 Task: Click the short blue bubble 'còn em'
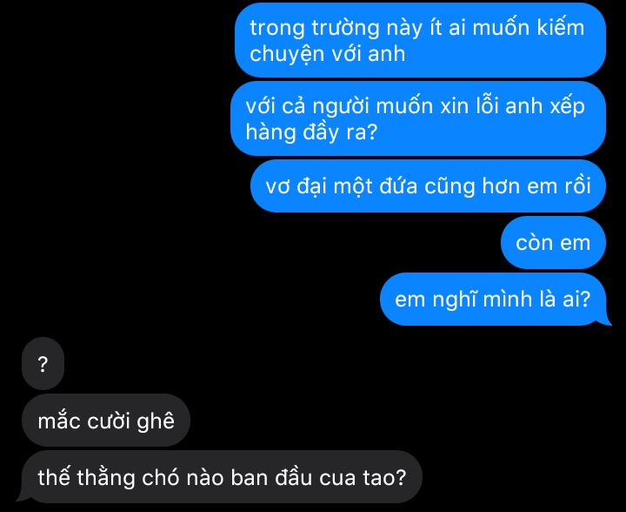(553, 243)
